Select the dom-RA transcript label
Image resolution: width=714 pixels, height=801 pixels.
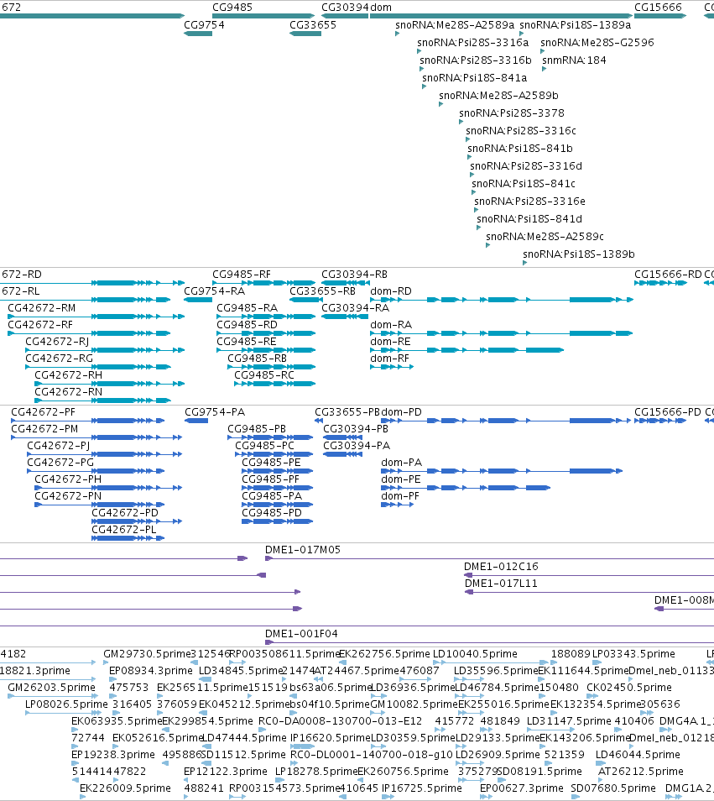click(391, 325)
